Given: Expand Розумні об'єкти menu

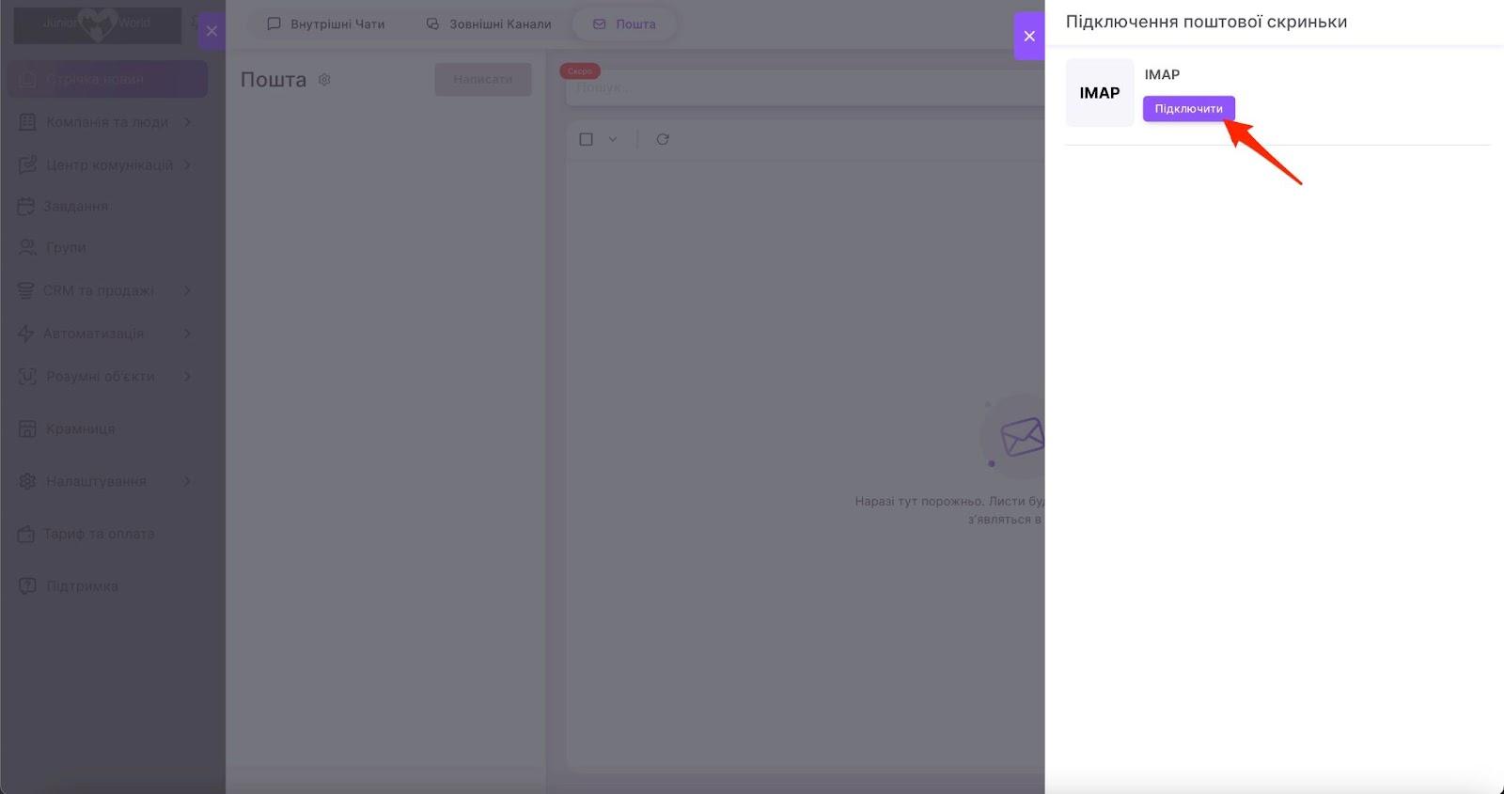Looking at the screenshot, I should coord(107,376).
